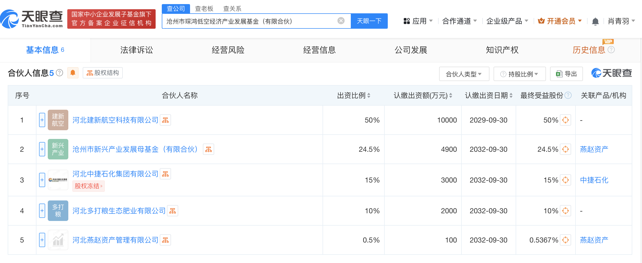This screenshot has width=642, height=263.
Task: Open equity structure icon next to 河北多打粮生态肥业有限公司
Action: (x=173, y=211)
